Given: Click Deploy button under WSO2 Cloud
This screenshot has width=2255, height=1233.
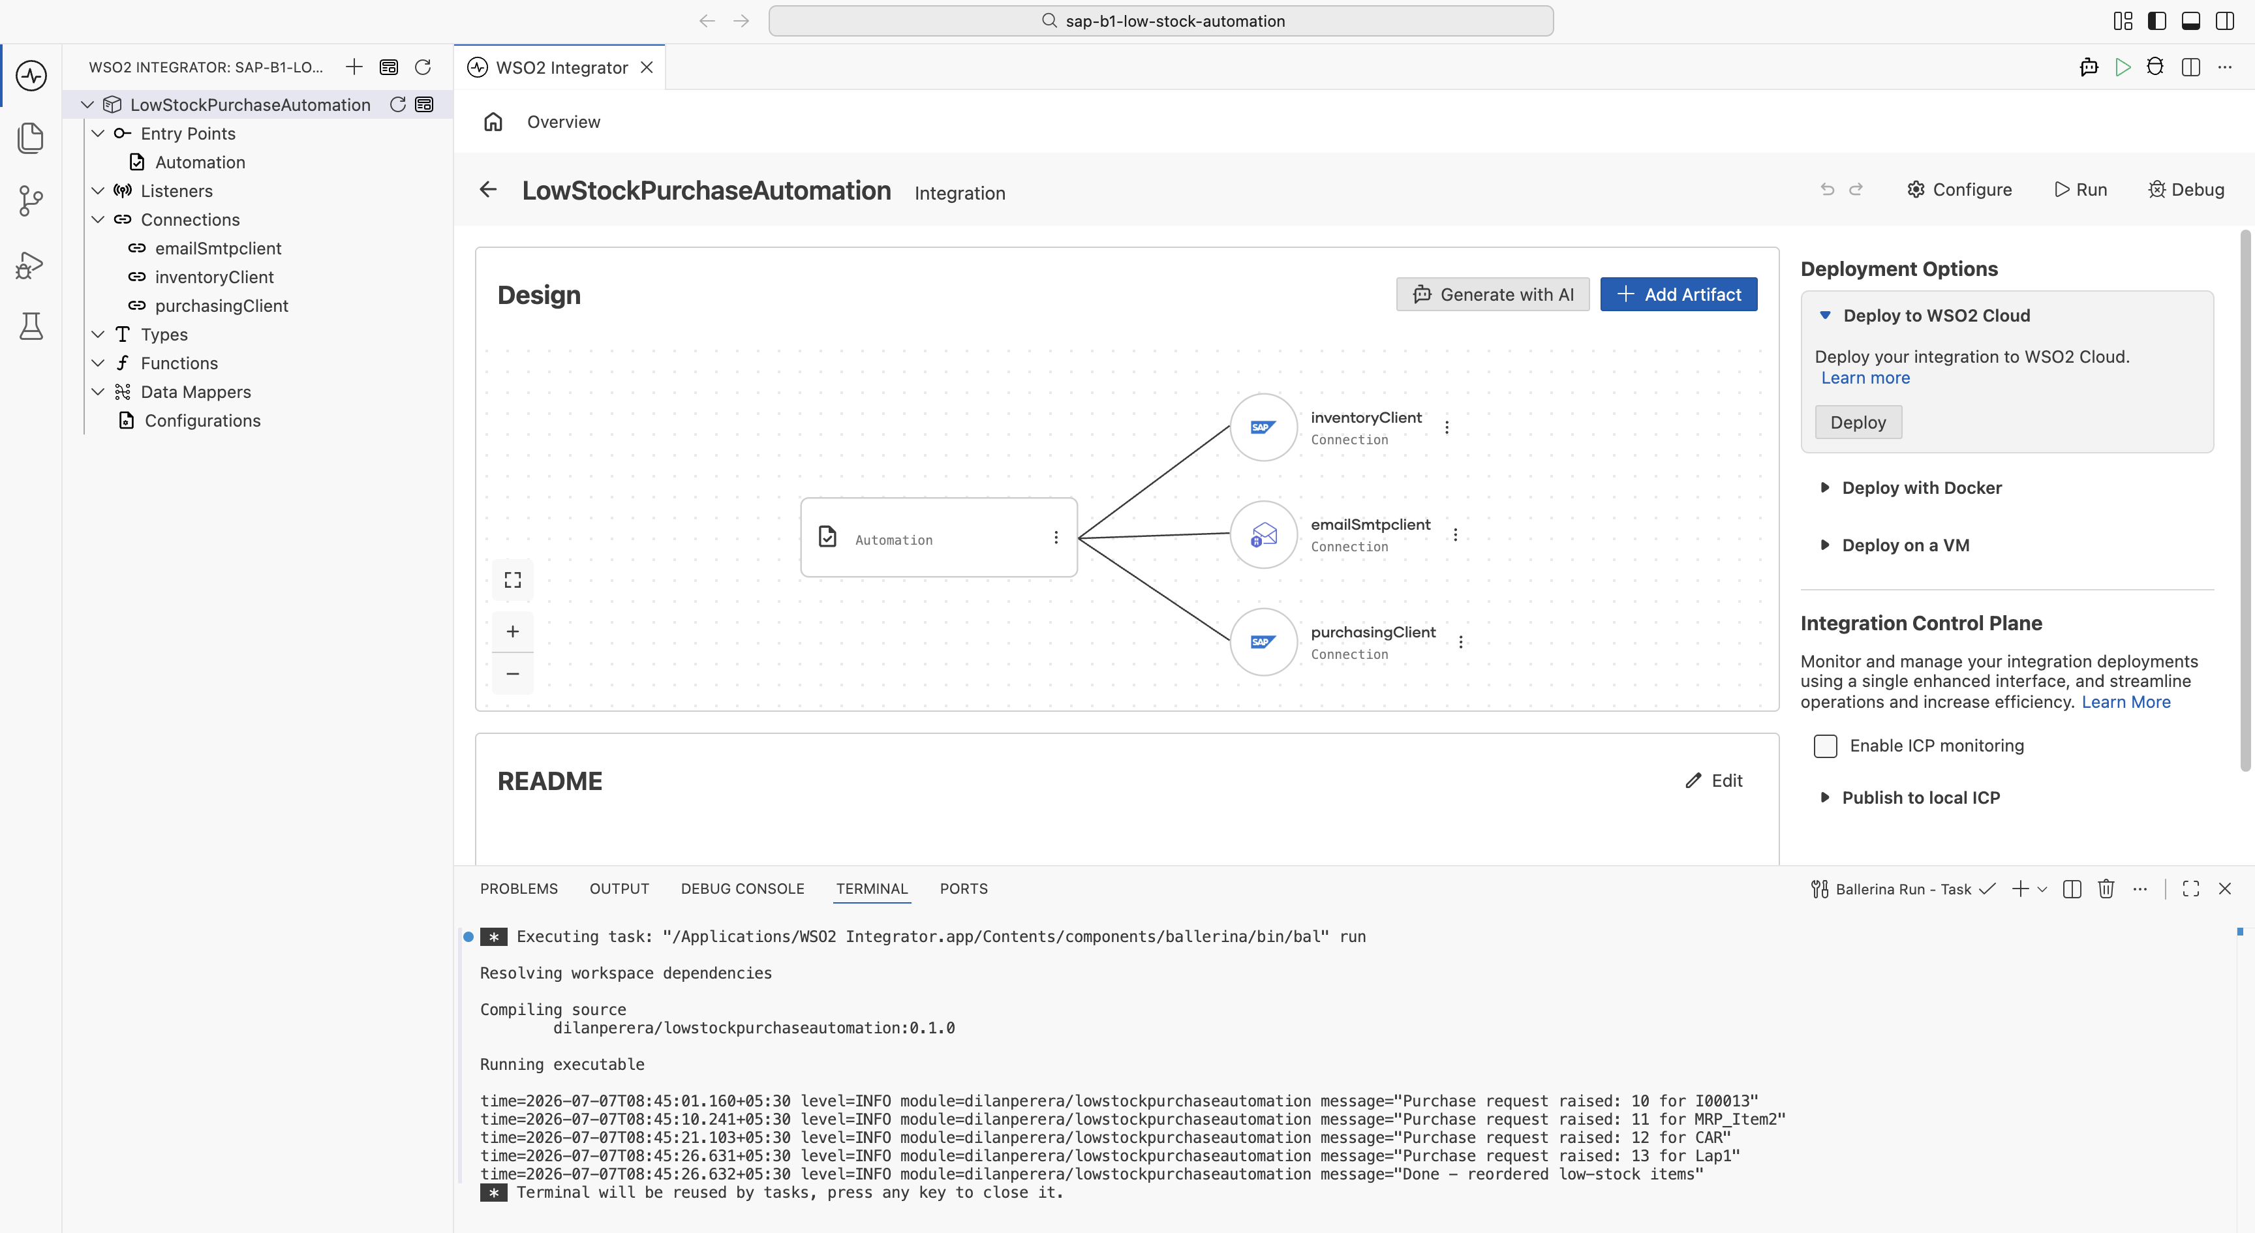Looking at the screenshot, I should click(1858, 422).
